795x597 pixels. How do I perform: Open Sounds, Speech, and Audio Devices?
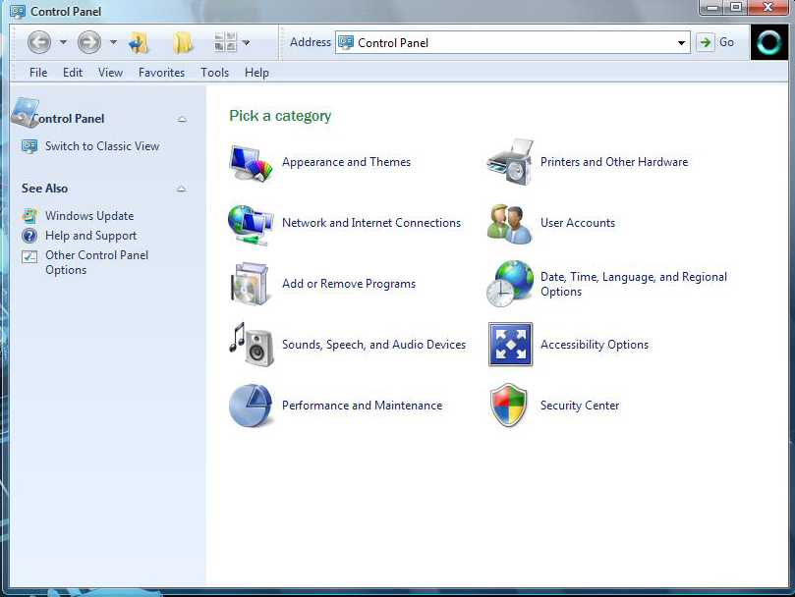coord(373,345)
